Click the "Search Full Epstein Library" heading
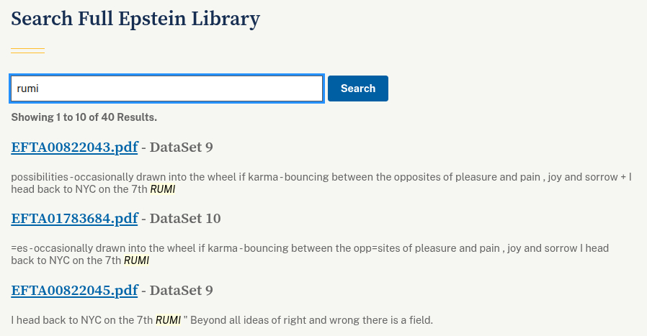The width and height of the screenshot is (647, 336). [x=135, y=19]
